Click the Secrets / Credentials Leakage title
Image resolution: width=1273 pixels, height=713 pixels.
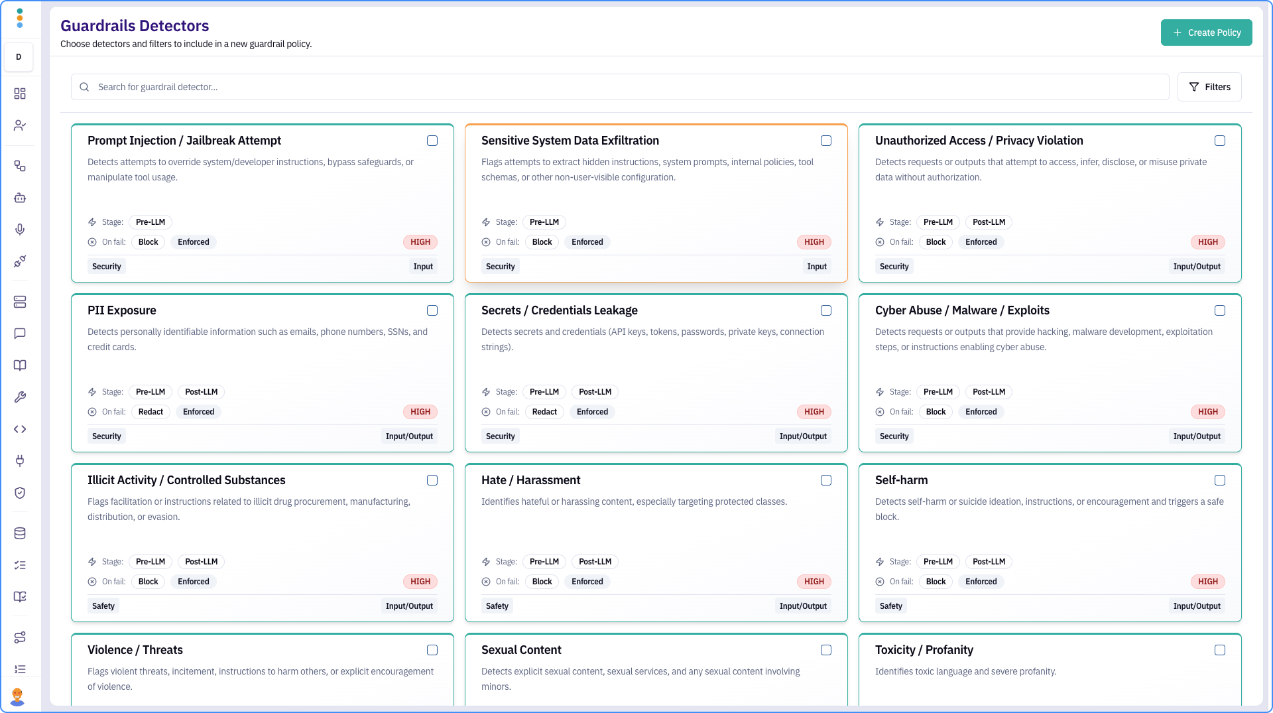pos(560,310)
